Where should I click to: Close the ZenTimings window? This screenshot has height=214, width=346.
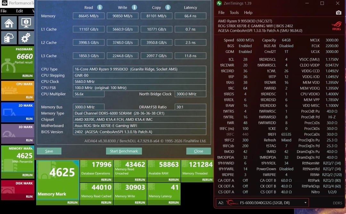pos(338,3)
